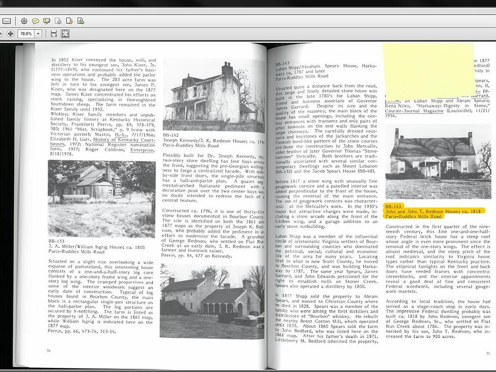
Task: Click 'J. A. Miller/William Isgrig House; ca. 1800' caption
Action: coord(97,247)
